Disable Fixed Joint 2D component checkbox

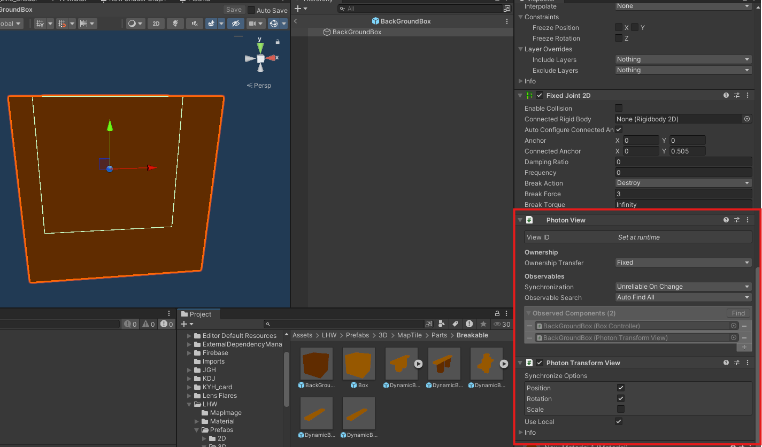tap(540, 95)
